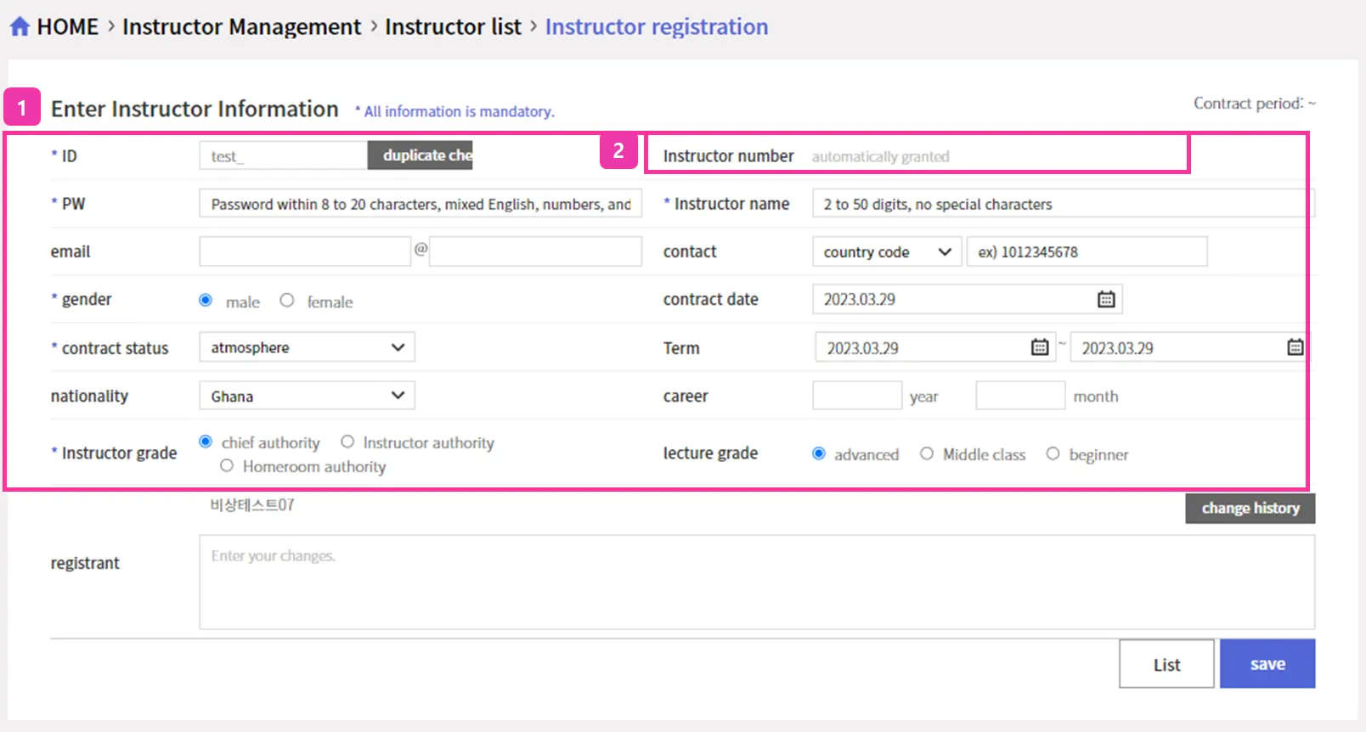Click the duplicate check button
This screenshot has width=1366, height=732.
421,155
